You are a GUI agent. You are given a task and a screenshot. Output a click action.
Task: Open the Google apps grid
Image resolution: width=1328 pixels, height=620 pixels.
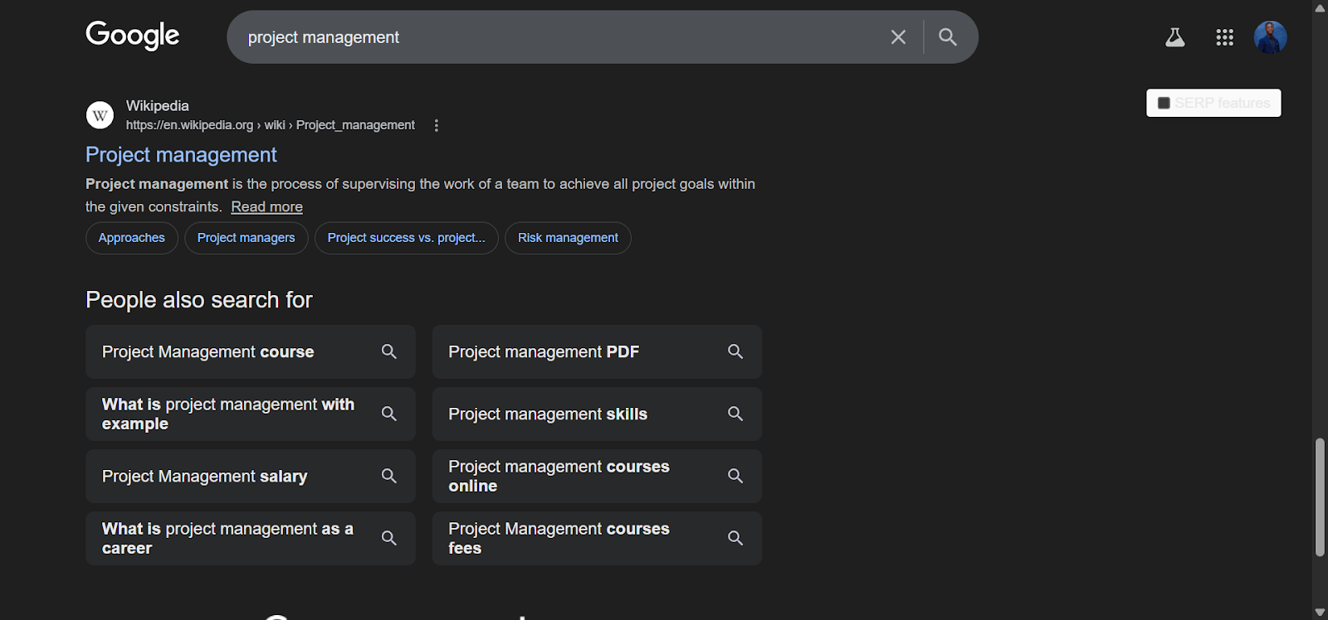[x=1224, y=37]
